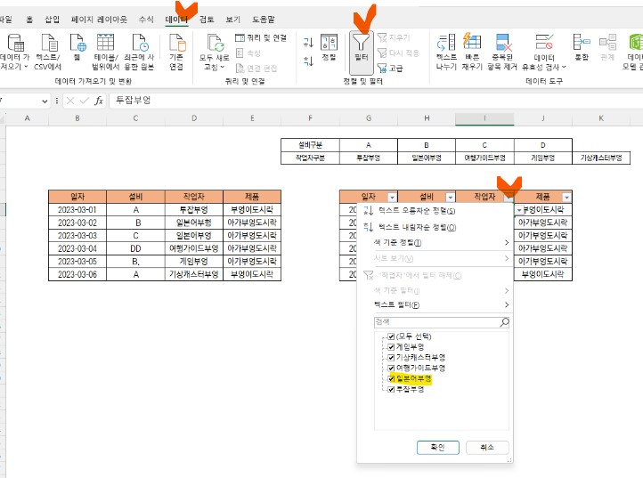Select cell containing DD in 설비 column

(x=135, y=248)
